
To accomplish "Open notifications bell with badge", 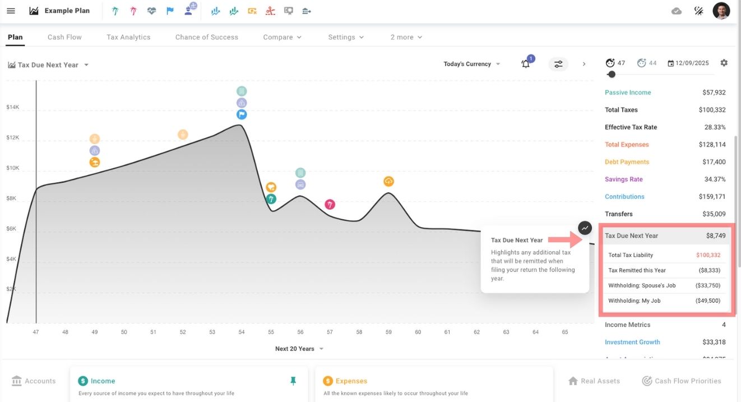I will pyautogui.click(x=526, y=64).
